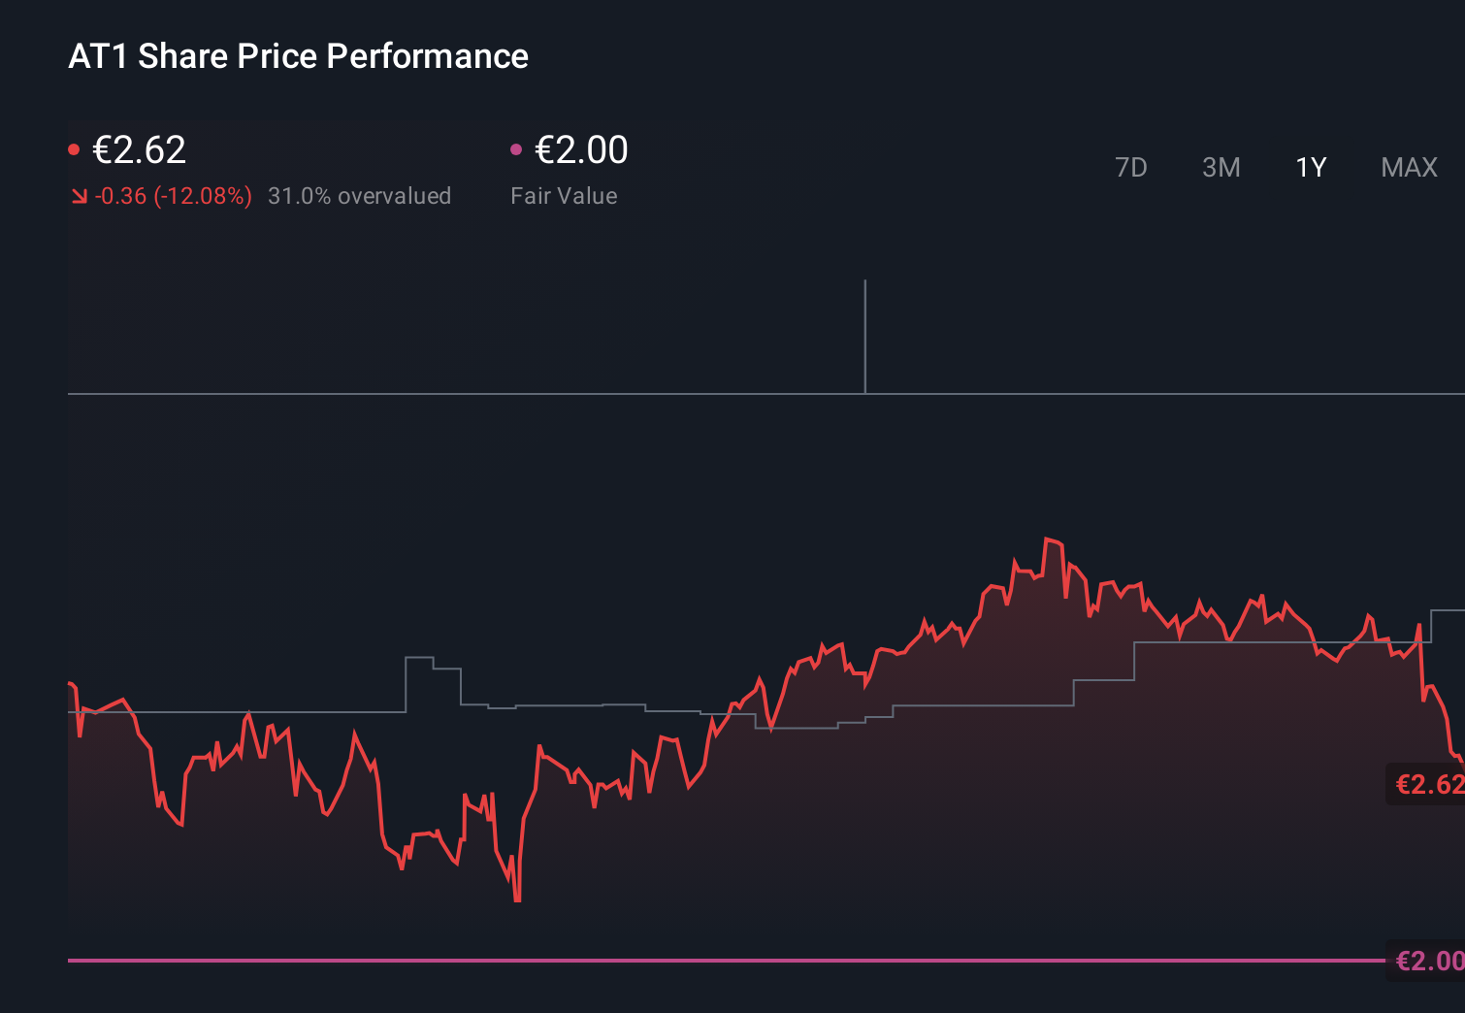Click the Fair Value label text
1465x1013 pixels.
point(564,195)
